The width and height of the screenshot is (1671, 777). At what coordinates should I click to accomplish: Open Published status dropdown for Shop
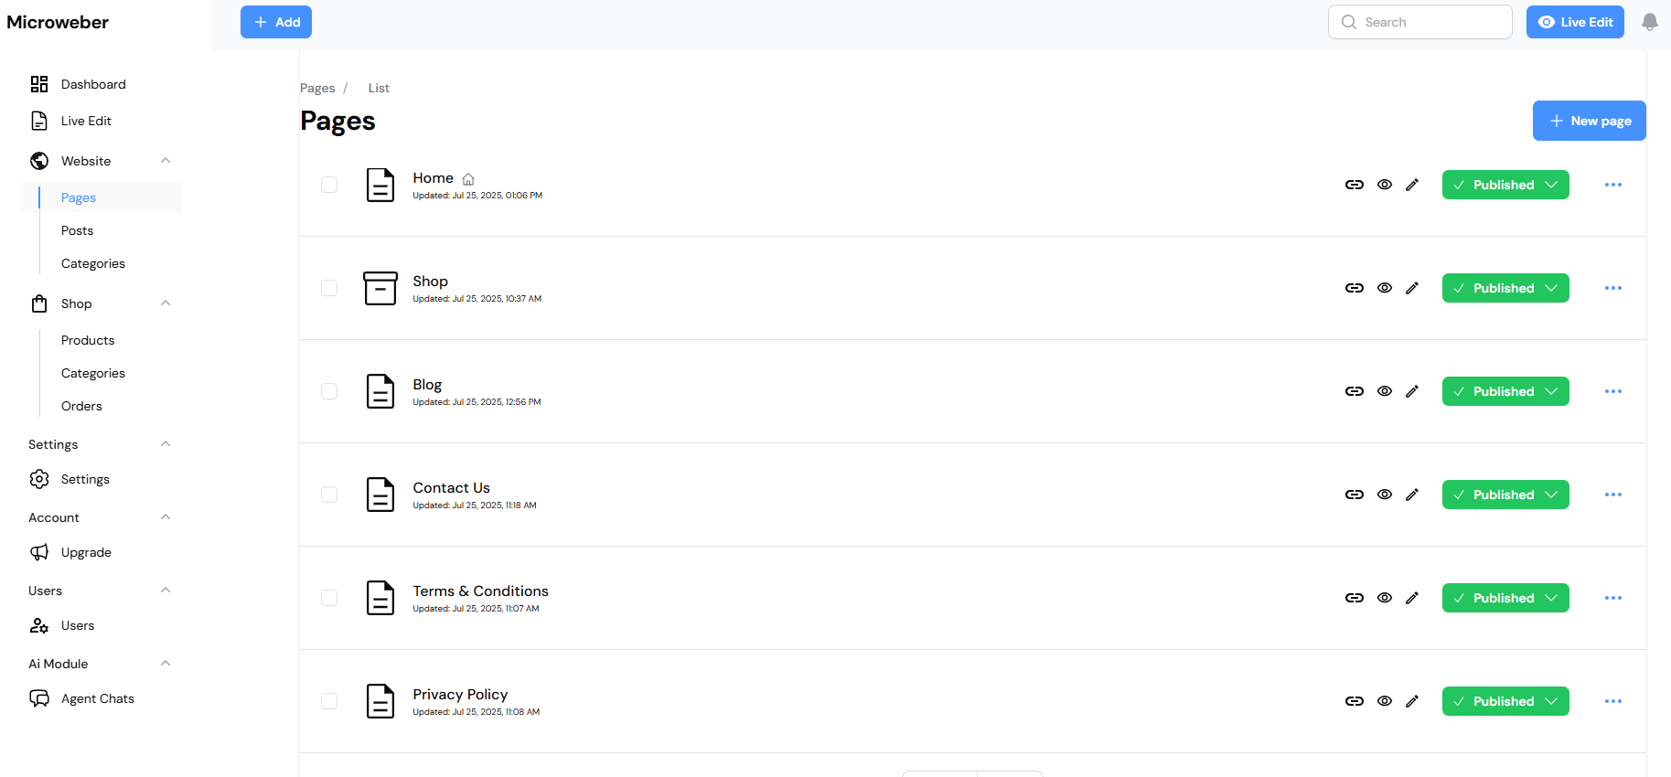[1505, 288]
